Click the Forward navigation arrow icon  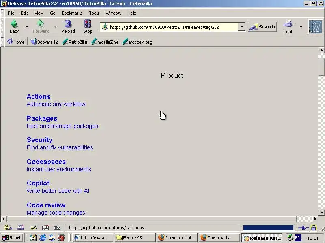pyautogui.click(x=41, y=24)
